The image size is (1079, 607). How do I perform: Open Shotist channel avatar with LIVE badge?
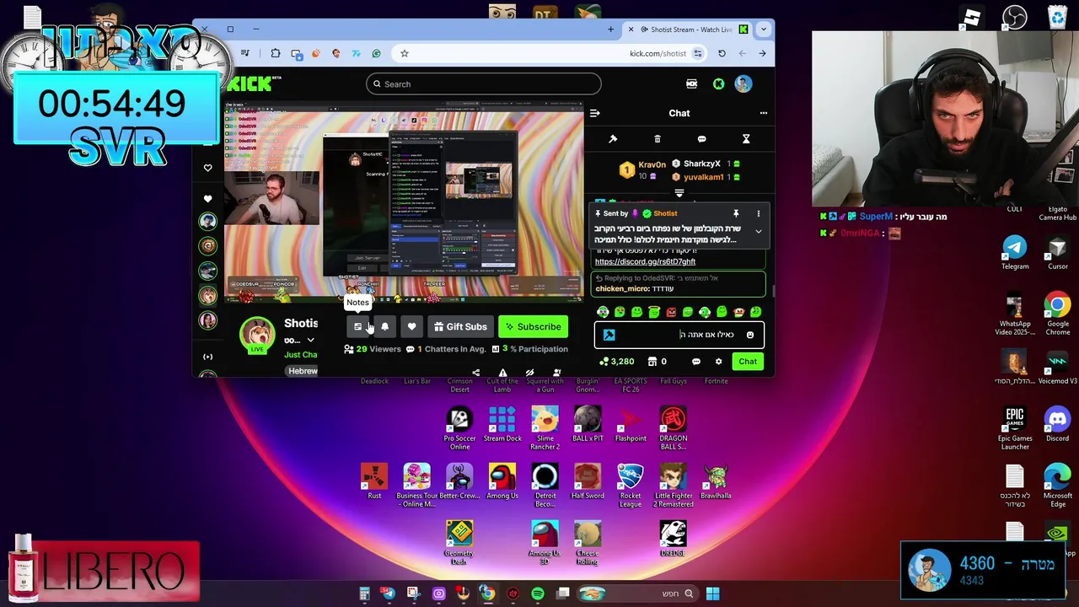pyautogui.click(x=257, y=335)
